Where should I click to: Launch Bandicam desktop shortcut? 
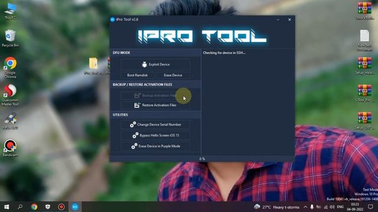click(x=10, y=148)
